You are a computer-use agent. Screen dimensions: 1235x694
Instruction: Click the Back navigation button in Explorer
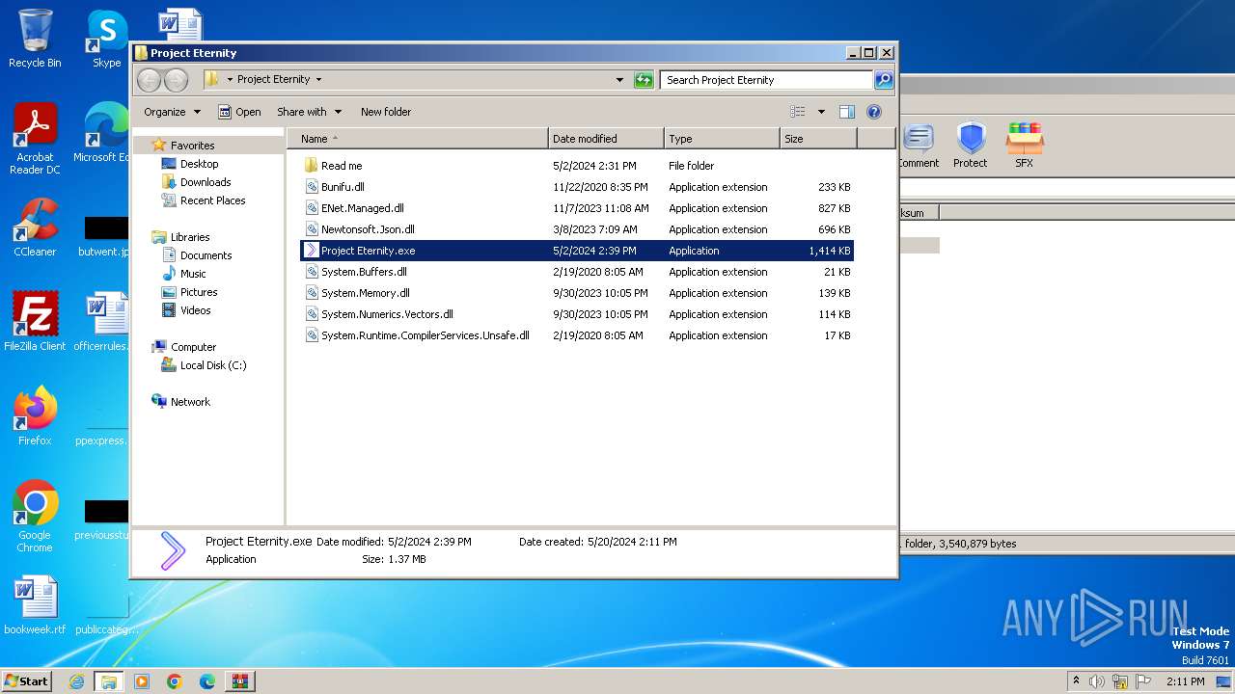coord(150,80)
